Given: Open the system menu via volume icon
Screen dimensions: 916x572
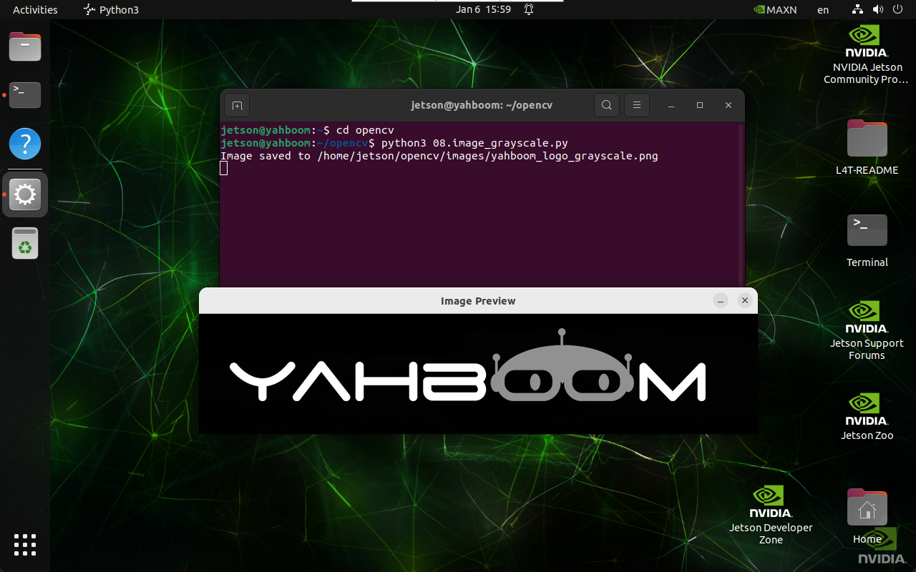Looking at the screenshot, I should [878, 9].
